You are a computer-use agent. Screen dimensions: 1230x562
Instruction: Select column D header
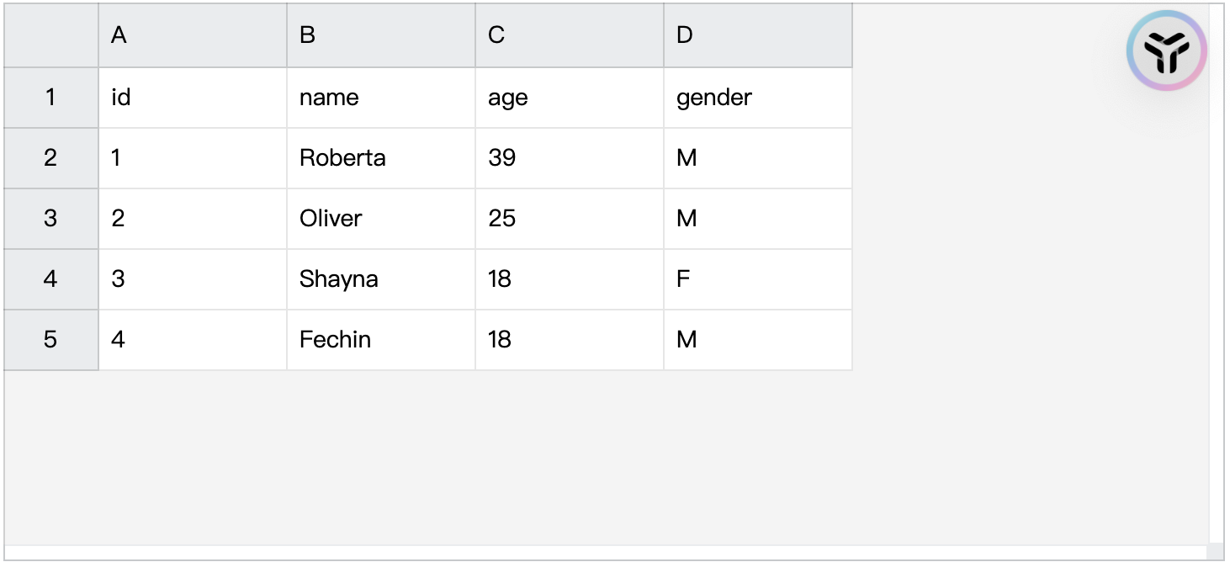pyautogui.click(x=758, y=35)
